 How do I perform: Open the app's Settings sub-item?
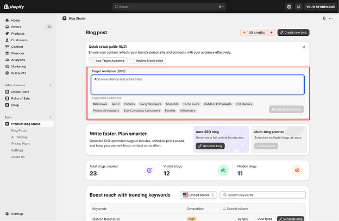[17, 150]
